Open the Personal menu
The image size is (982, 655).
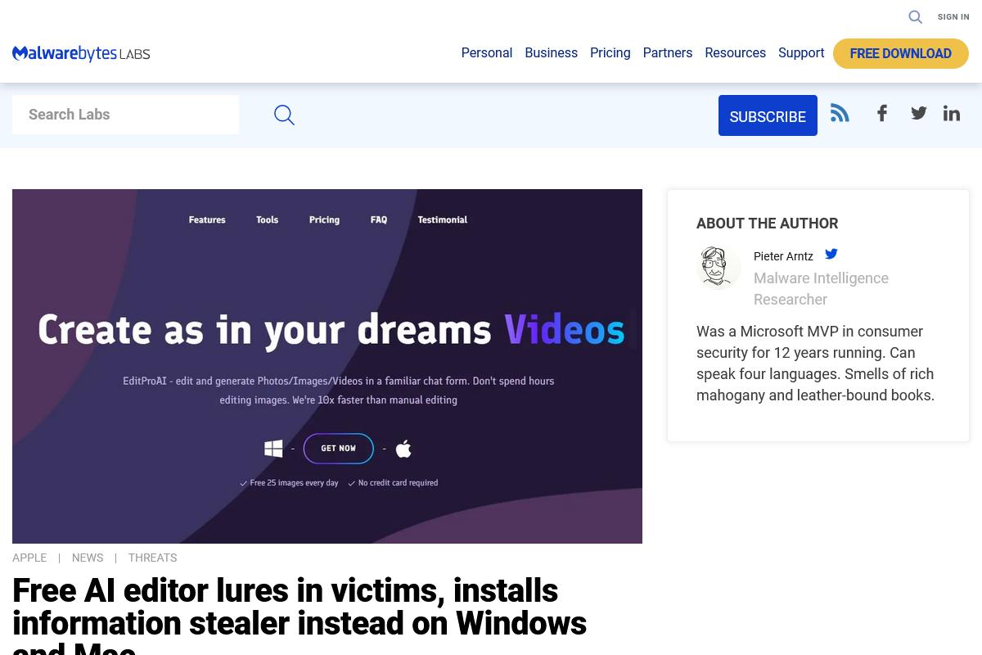click(487, 53)
